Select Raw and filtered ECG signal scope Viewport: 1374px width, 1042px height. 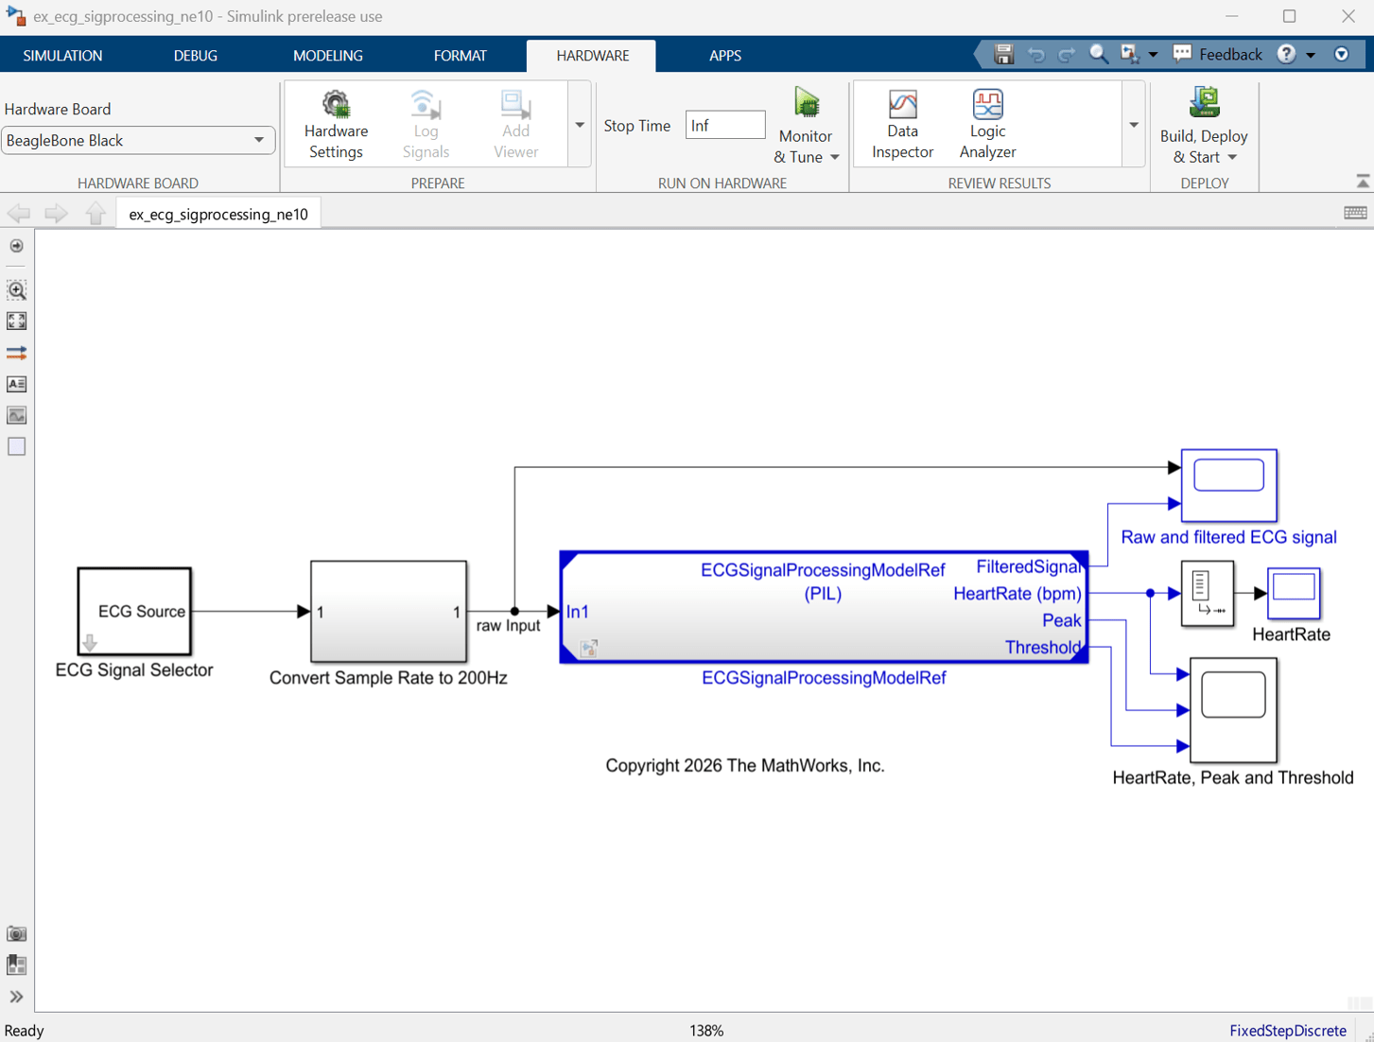(1228, 486)
